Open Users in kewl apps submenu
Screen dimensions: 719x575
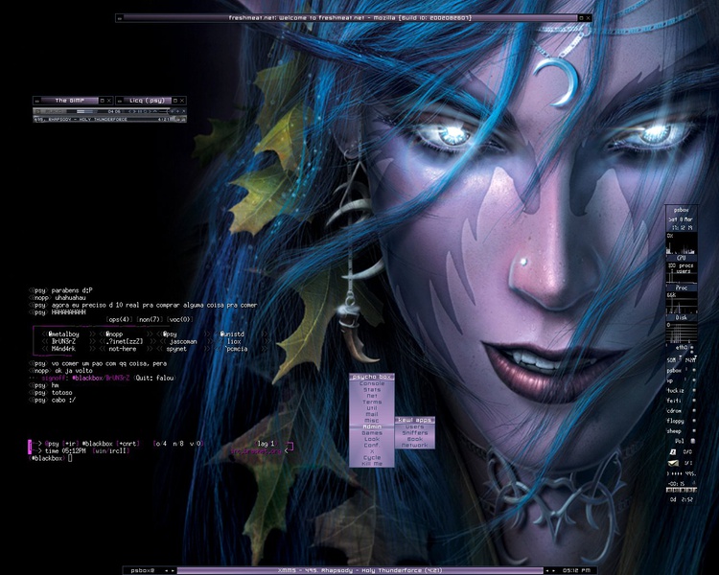[x=414, y=426]
